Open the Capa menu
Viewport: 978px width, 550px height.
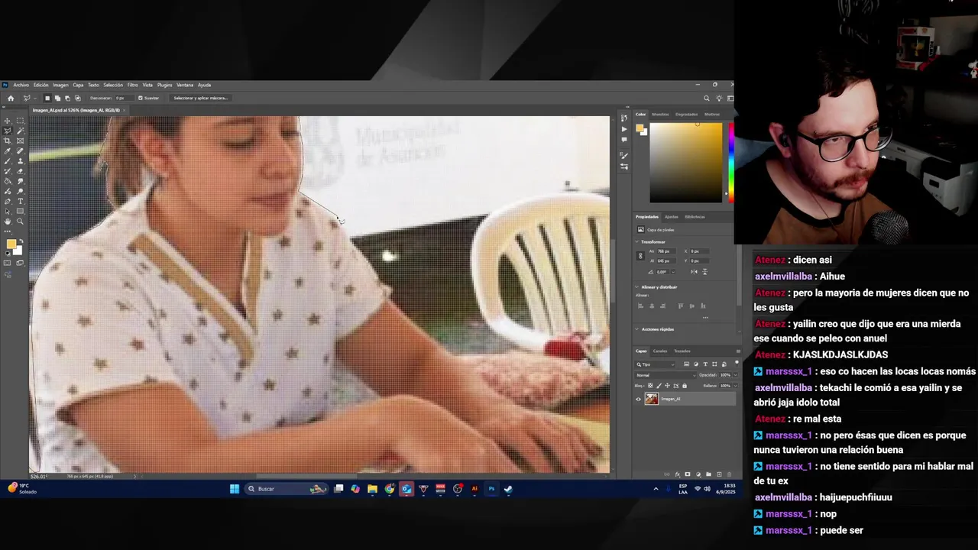point(78,85)
